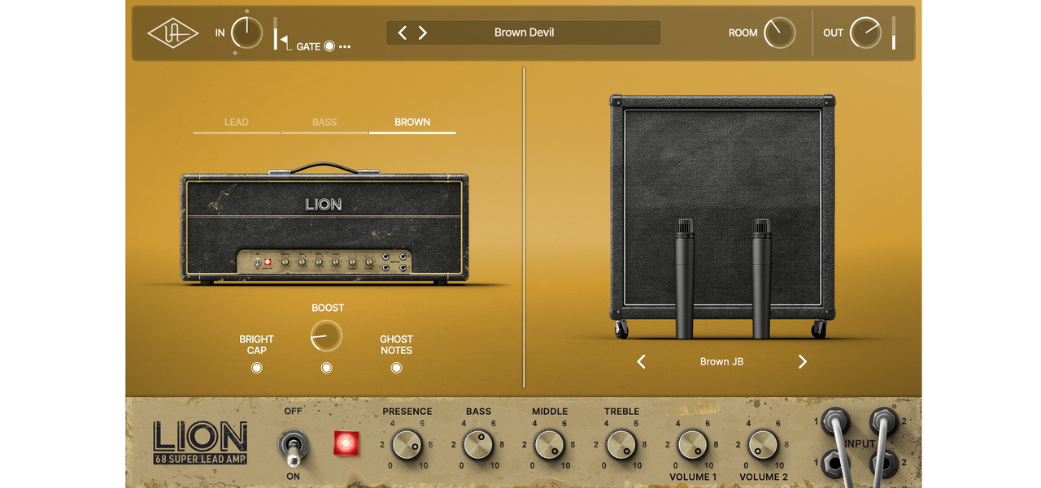This screenshot has width=1041, height=488.
Task: Advance to the next preset
Action: point(423,32)
